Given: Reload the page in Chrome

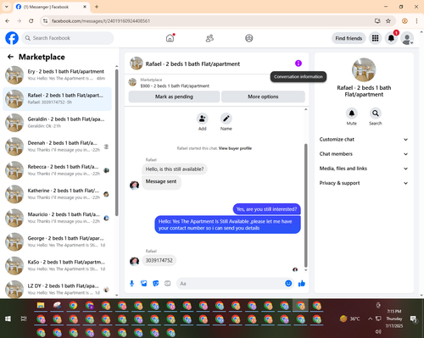Looking at the screenshot, I should pyautogui.click(x=31, y=21).
